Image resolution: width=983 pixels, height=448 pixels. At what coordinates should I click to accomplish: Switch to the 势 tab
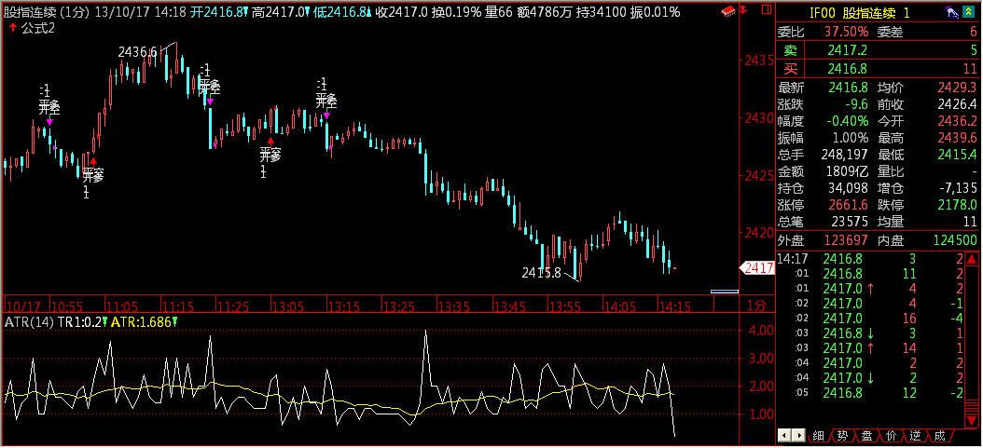[842, 436]
